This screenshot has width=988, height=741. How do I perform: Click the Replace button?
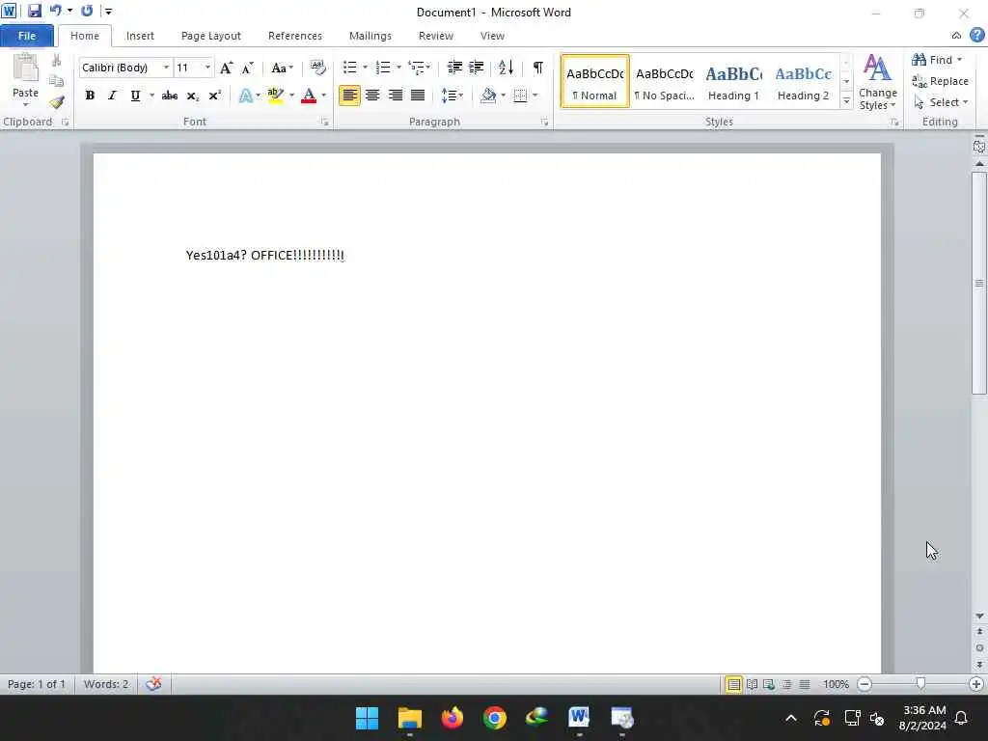point(940,81)
